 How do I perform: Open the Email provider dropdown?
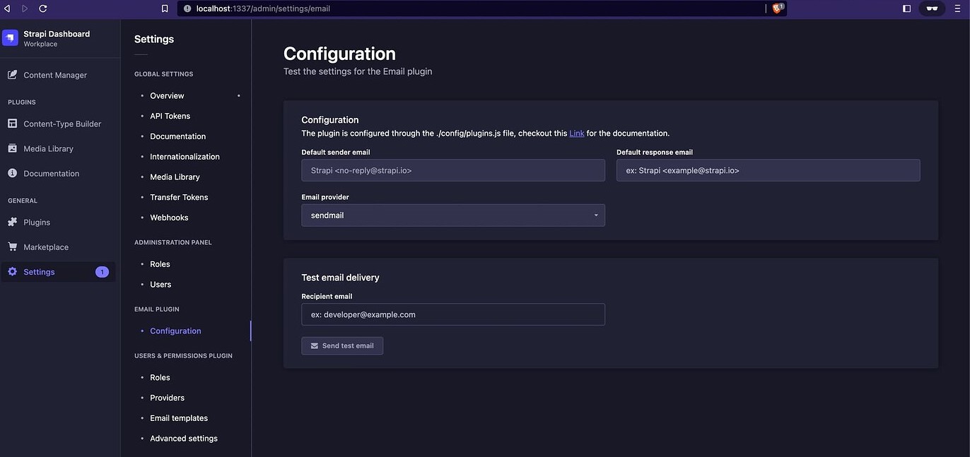pyautogui.click(x=452, y=215)
